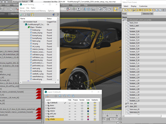The width and height of the screenshot is (166, 124).
Task: Toggle Render for the doors layer
Action: (x=82, y=105)
